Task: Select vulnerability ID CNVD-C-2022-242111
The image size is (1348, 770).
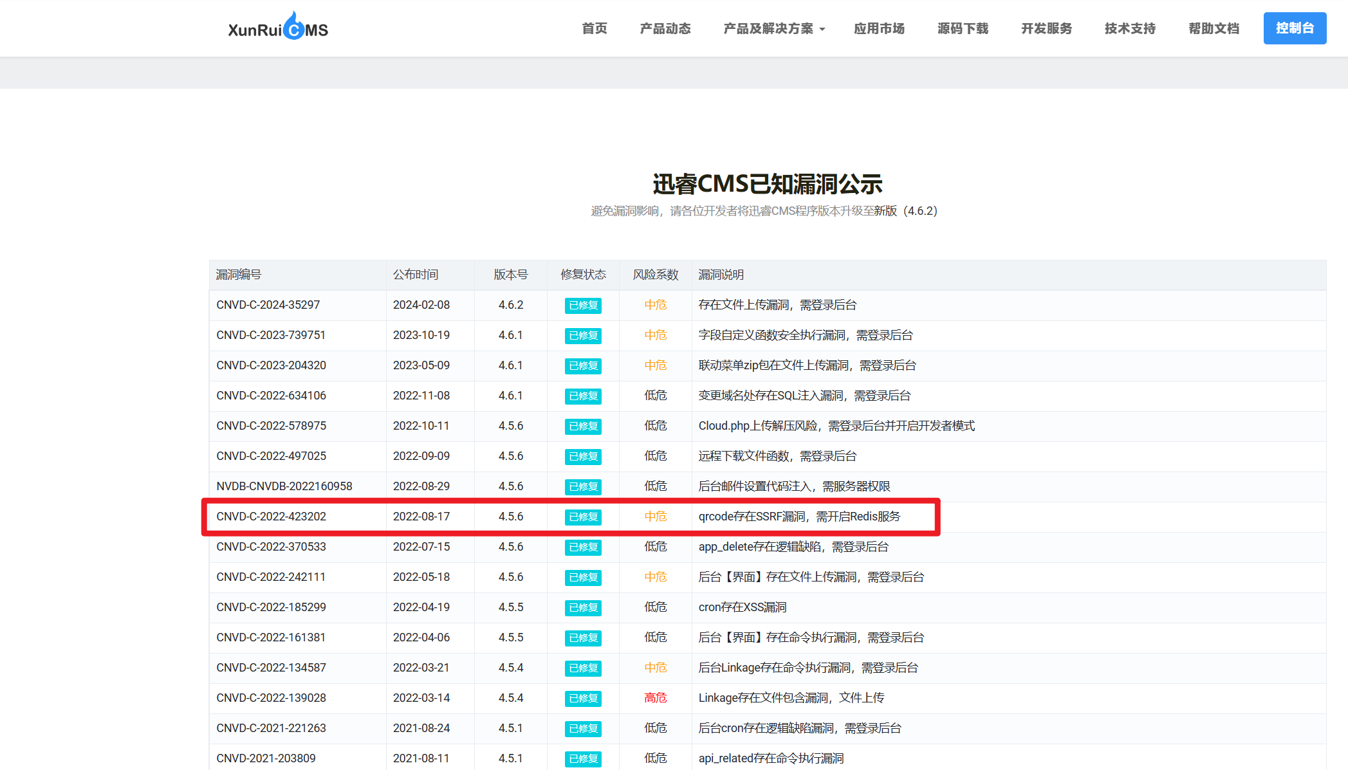Action: pyautogui.click(x=271, y=577)
